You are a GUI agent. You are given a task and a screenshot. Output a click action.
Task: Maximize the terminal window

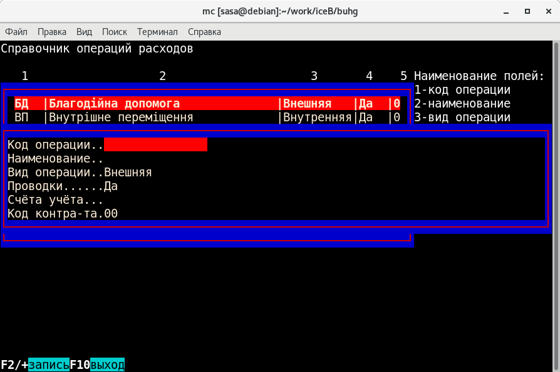click(x=527, y=11)
